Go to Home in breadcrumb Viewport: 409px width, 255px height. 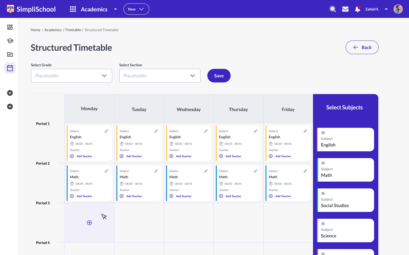click(x=36, y=30)
